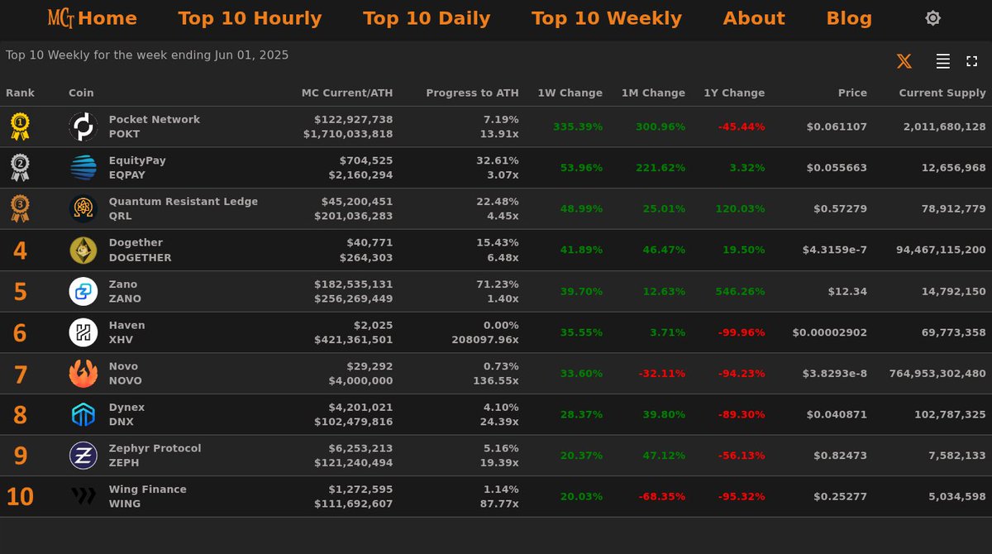This screenshot has height=554, width=992.
Task: Click the -68.35% monthly change value
Action: pos(661,497)
